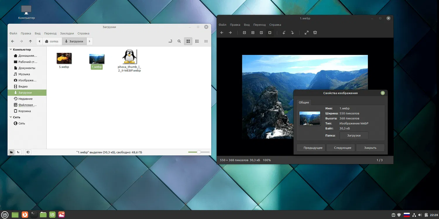Zoom out using the image viewer toolbar

pyautogui.click(x=244, y=33)
